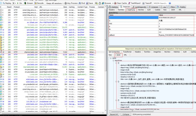Open the Timeline tab
The height and width of the screenshot is (116, 196).
click(x=181, y=7)
